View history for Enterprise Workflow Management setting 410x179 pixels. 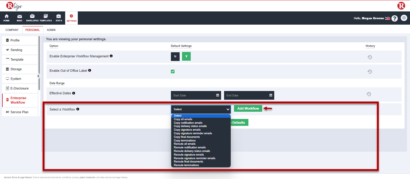coord(370,57)
